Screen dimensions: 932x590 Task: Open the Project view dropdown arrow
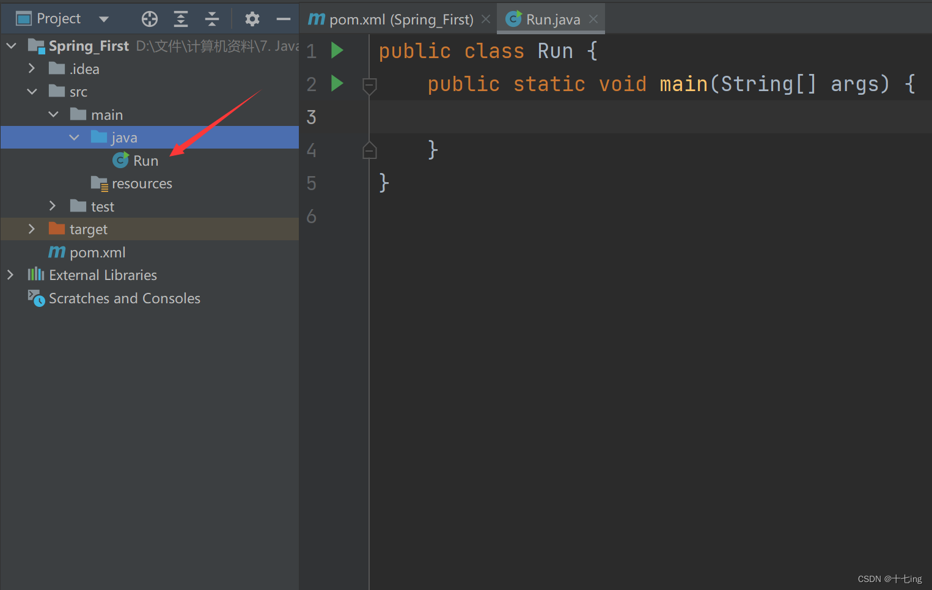click(104, 20)
